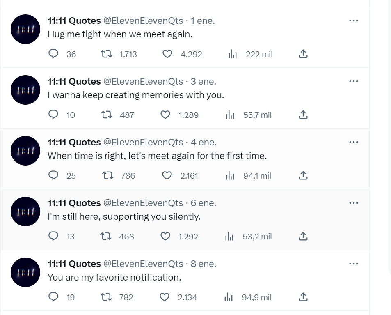Open more options for the 8 ene. tweet
This screenshot has height=315, width=391.
tap(354, 264)
